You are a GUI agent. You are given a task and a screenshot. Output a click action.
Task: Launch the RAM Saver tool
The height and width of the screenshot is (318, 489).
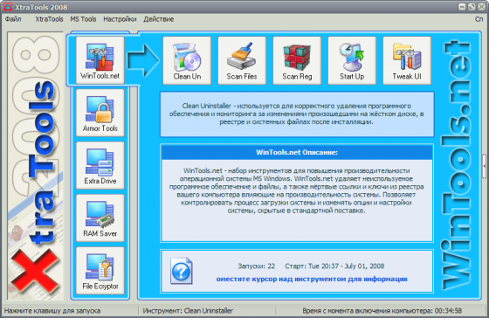100,218
